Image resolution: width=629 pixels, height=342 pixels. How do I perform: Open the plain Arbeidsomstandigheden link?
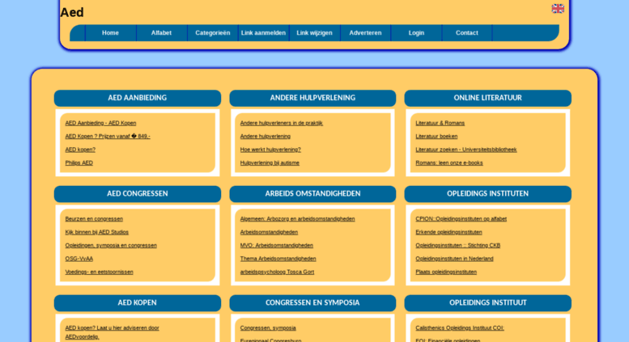(269, 232)
